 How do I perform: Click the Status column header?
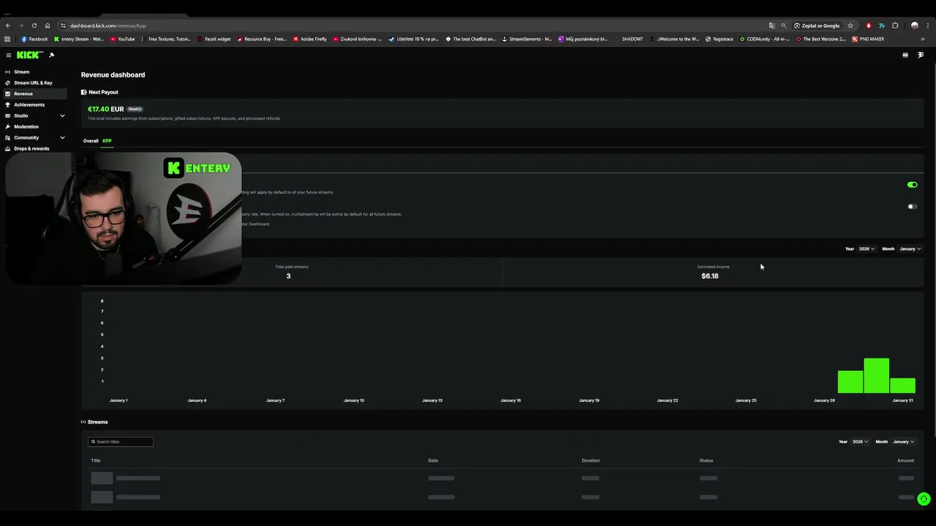pos(706,460)
